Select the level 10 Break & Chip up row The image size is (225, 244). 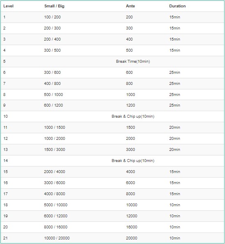tap(112, 116)
